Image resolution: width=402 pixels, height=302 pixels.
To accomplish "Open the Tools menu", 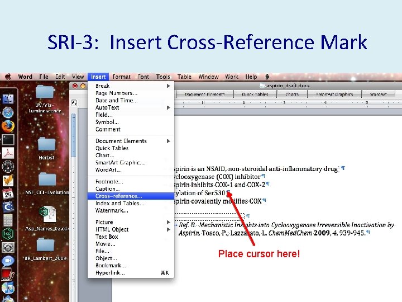I will point(163,77).
